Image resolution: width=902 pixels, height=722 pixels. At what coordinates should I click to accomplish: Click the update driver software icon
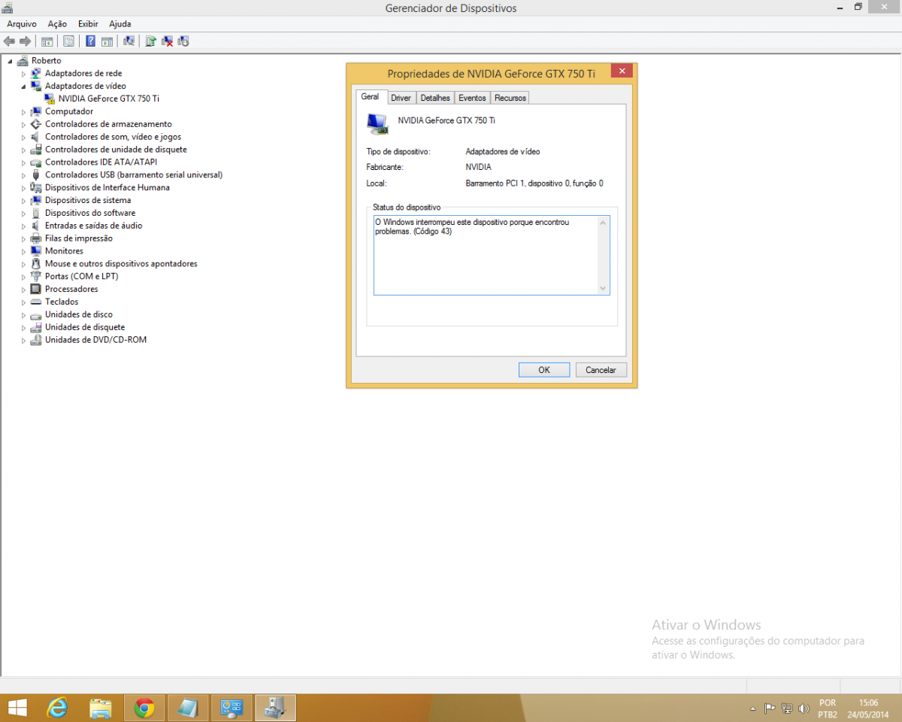[151, 41]
